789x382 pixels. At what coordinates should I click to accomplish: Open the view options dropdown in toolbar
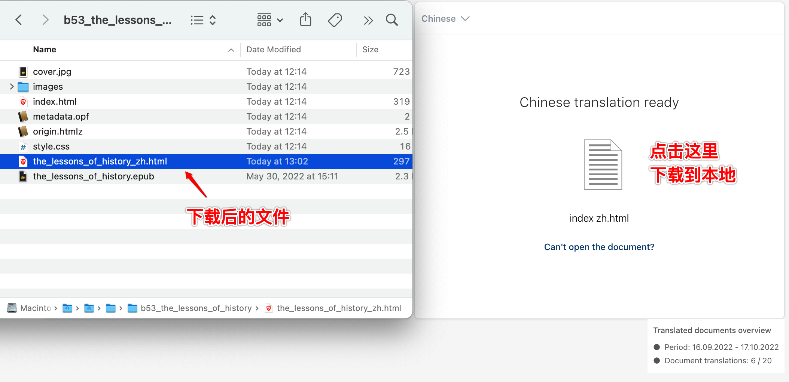click(x=280, y=20)
